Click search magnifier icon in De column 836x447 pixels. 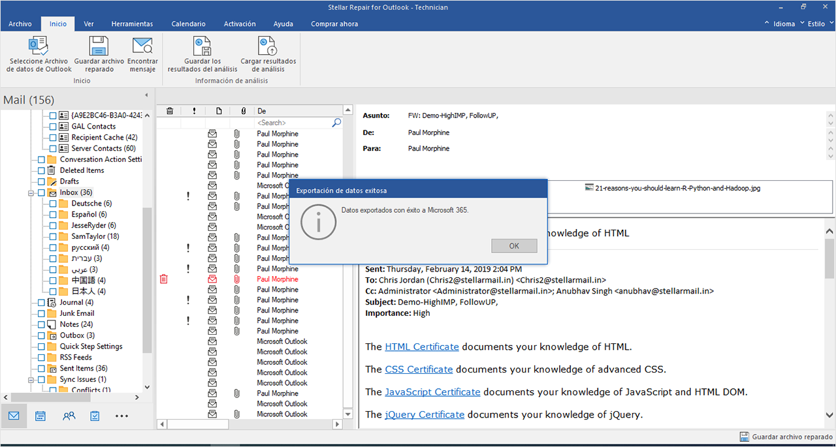336,123
